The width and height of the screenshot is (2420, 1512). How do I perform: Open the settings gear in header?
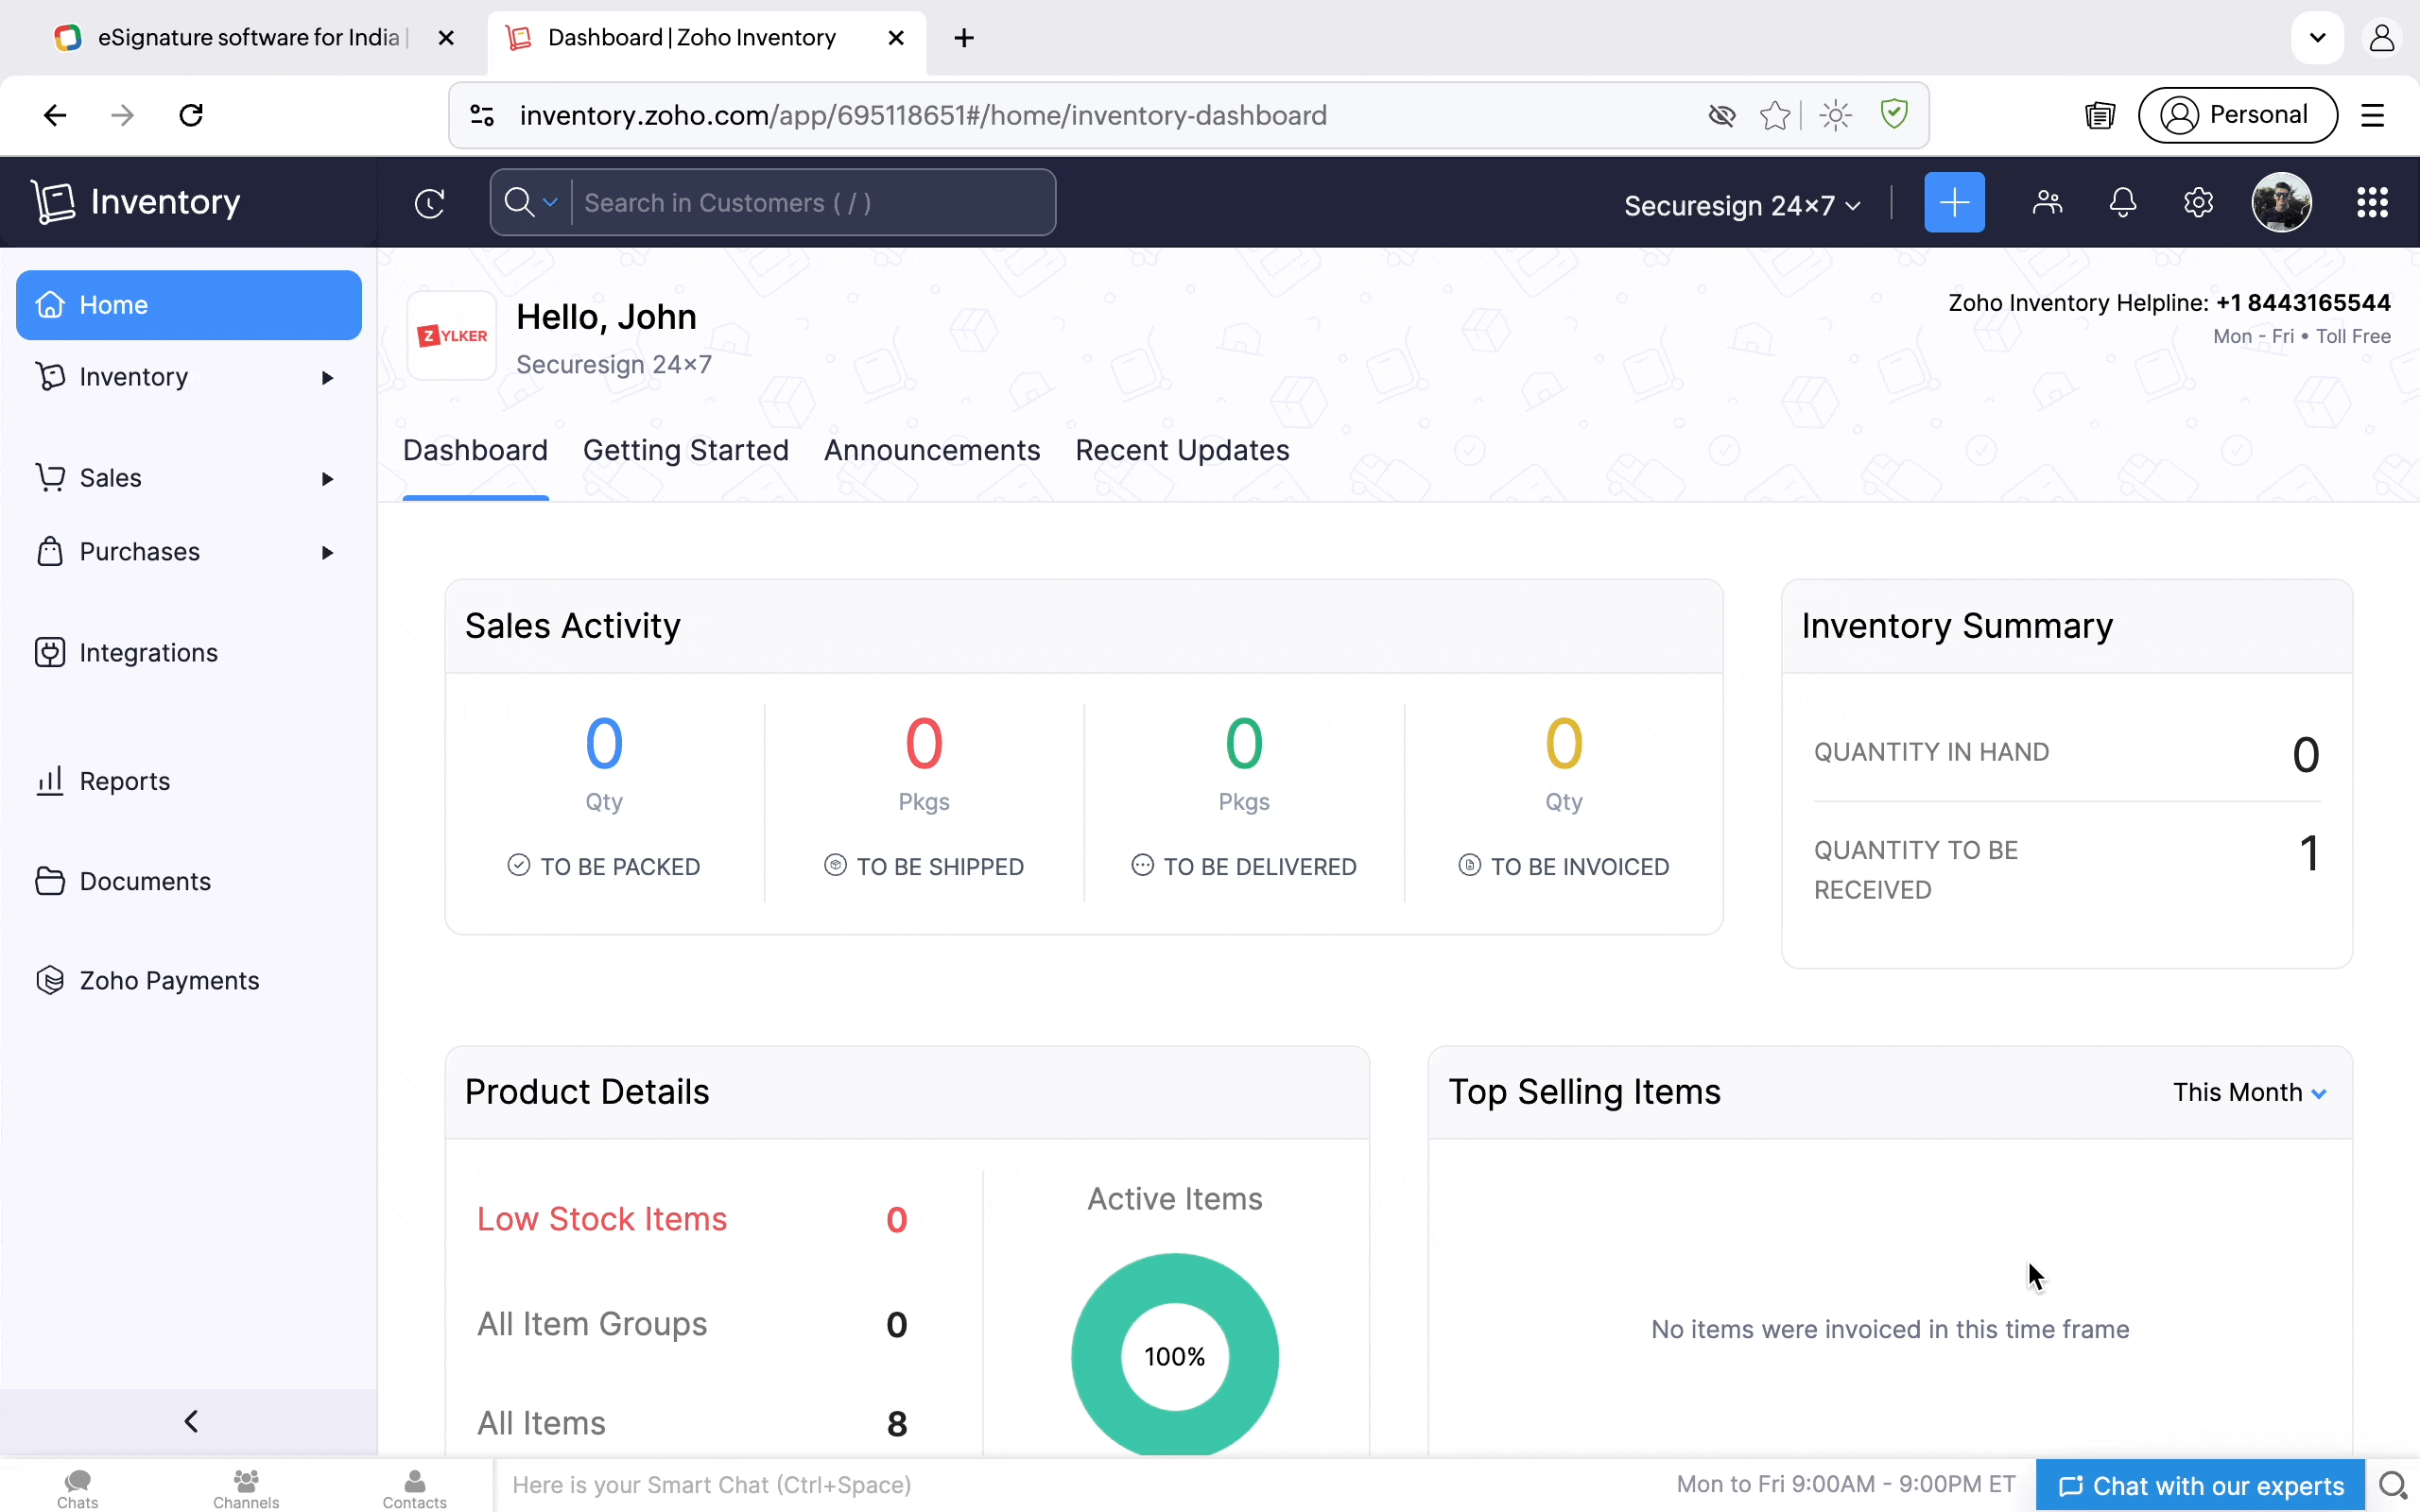[x=2197, y=203]
